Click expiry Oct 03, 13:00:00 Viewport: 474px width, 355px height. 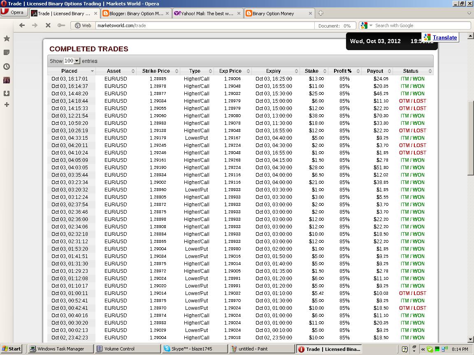click(x=274, y=115)
